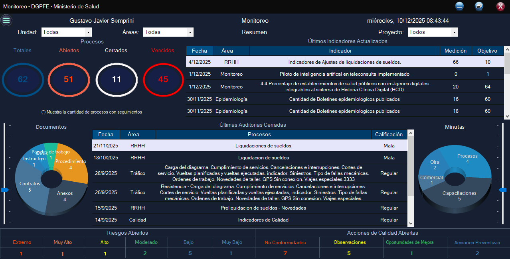Click the Extremo open risks count

pyautogui.click(x=21, y=253)
